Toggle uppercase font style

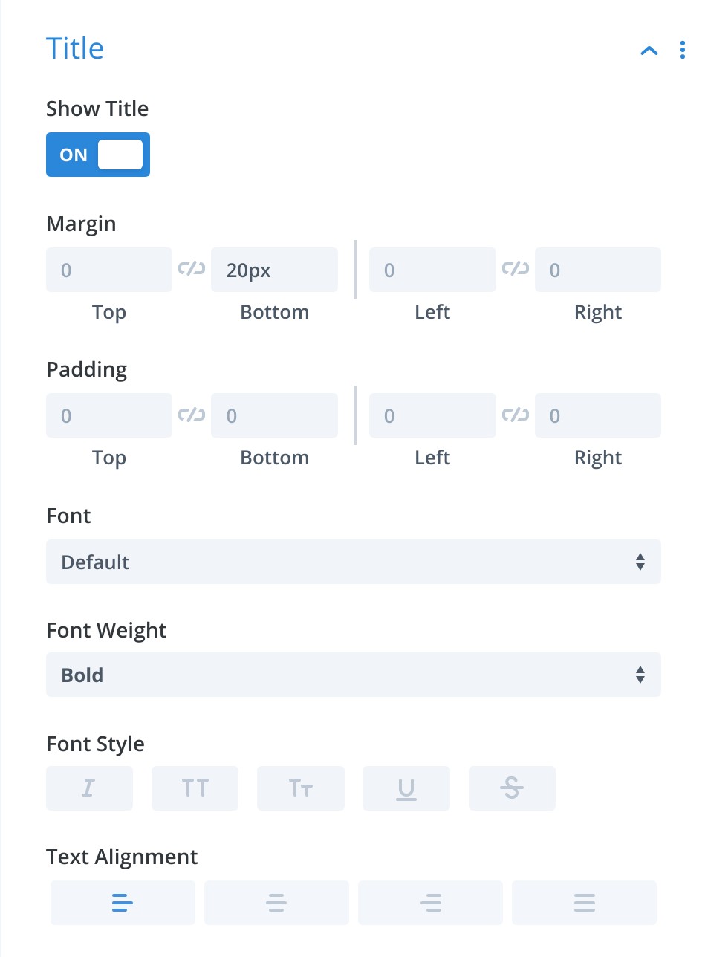click(x=195, y=788)
